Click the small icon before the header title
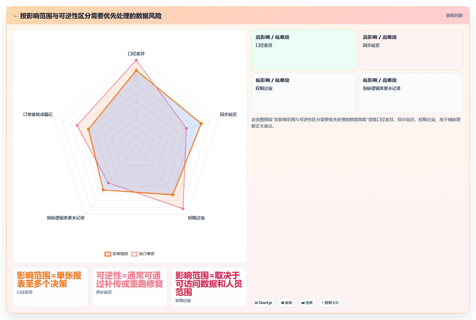The width and height of the screenshot is (476, 320). coord(15,16)
